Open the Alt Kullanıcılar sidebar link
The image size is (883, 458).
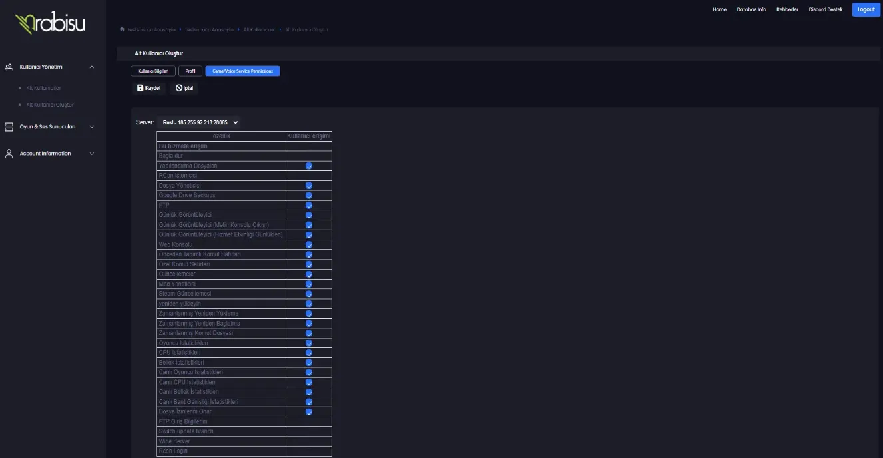44,87
